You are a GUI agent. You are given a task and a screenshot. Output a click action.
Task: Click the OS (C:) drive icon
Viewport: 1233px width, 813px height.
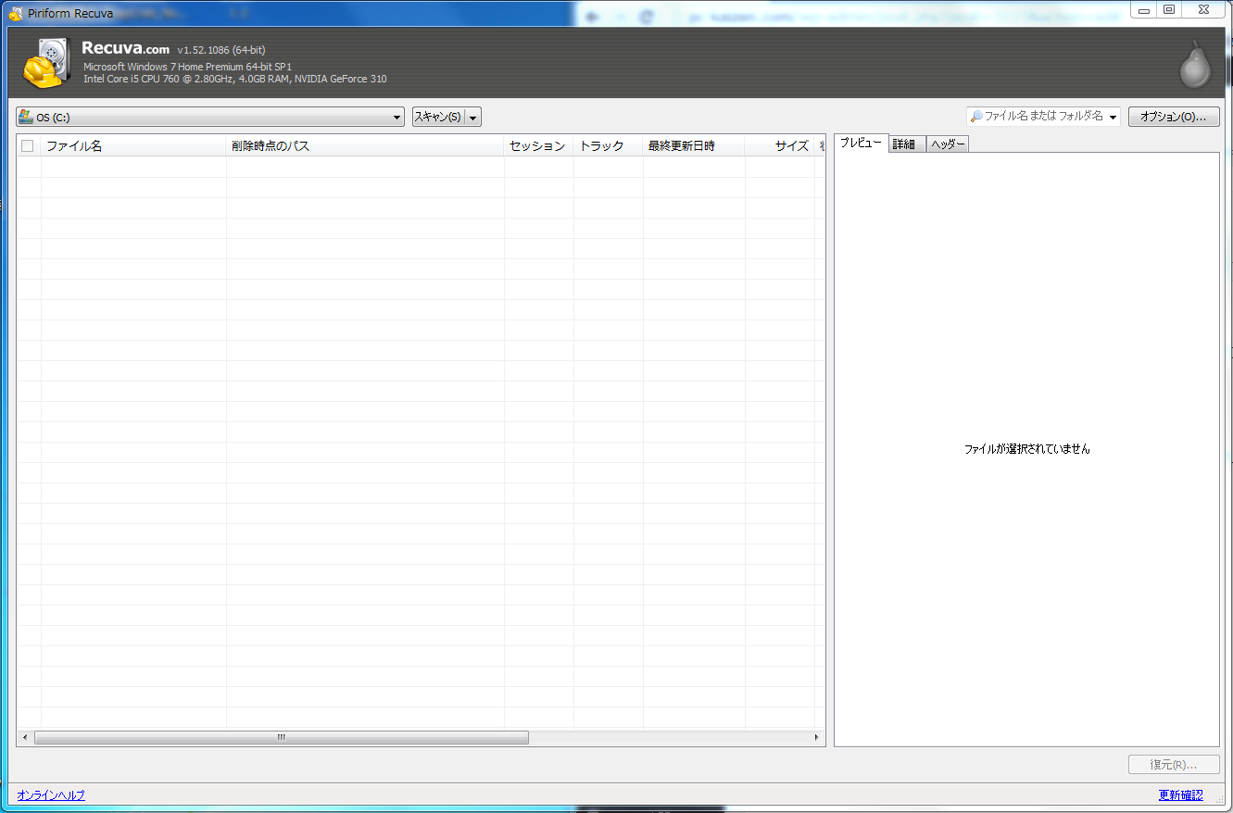pos(26,117)
